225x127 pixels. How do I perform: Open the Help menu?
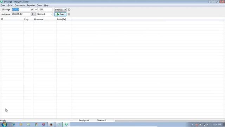click(x=46, y=5)
